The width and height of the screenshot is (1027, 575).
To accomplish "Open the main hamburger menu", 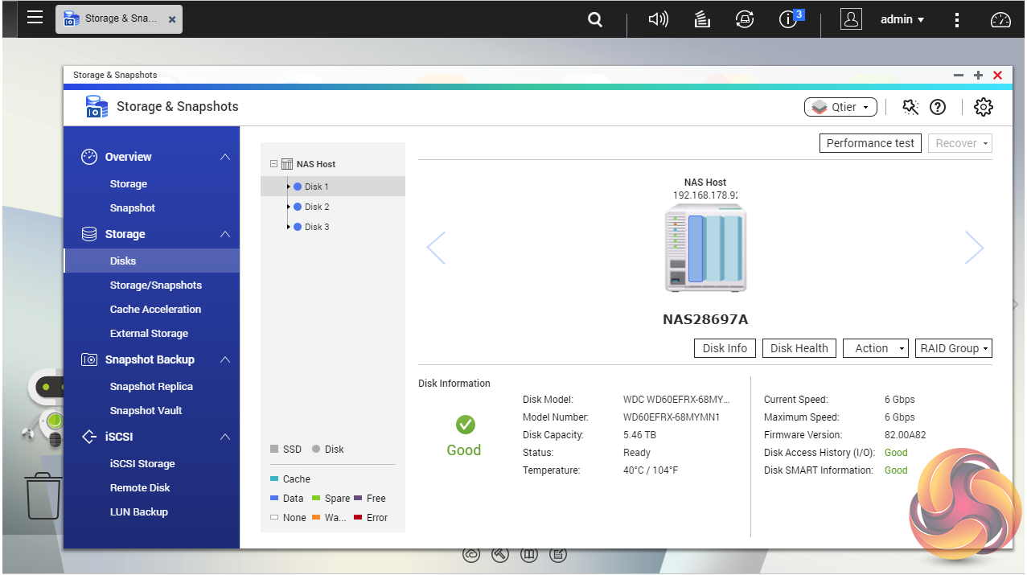I will click(x=35, y=18).
